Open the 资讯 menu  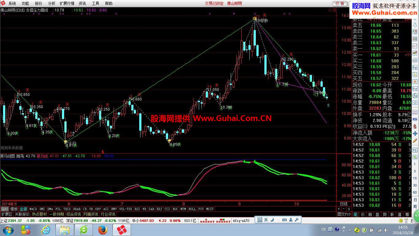[83, 3]
